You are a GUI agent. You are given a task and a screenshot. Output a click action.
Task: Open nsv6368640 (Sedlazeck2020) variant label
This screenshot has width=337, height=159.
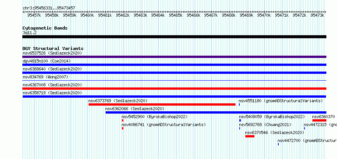tap(52, 69)
